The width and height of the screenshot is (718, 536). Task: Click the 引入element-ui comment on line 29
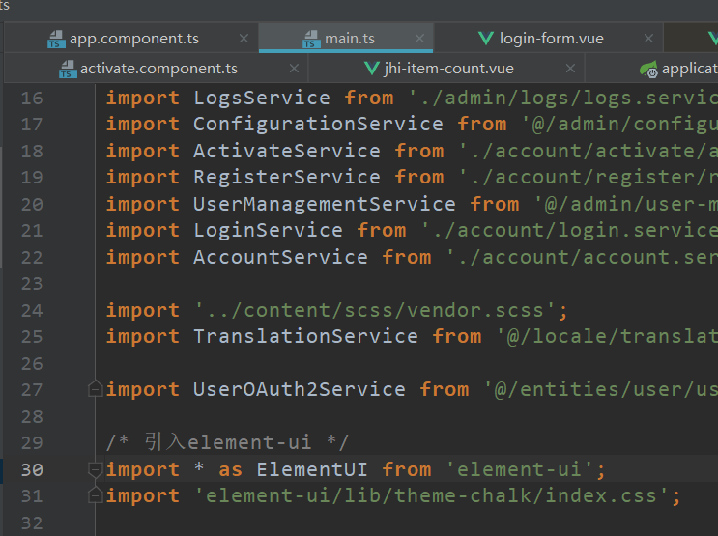(228, 442)
